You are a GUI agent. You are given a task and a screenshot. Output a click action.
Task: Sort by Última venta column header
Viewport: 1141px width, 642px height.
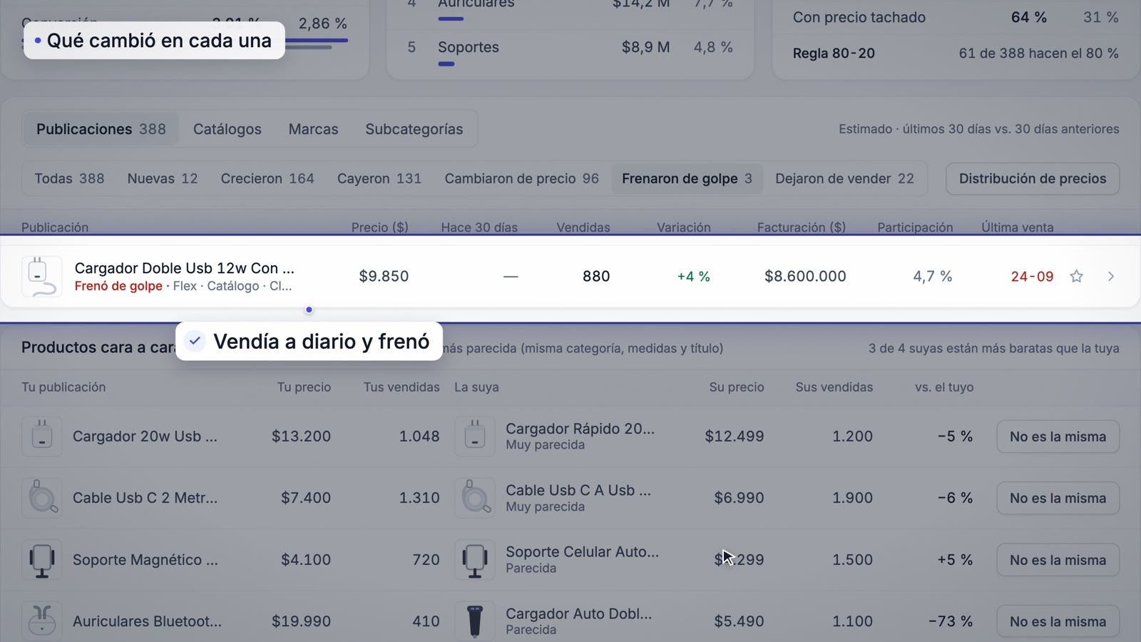click(1017, 228)
